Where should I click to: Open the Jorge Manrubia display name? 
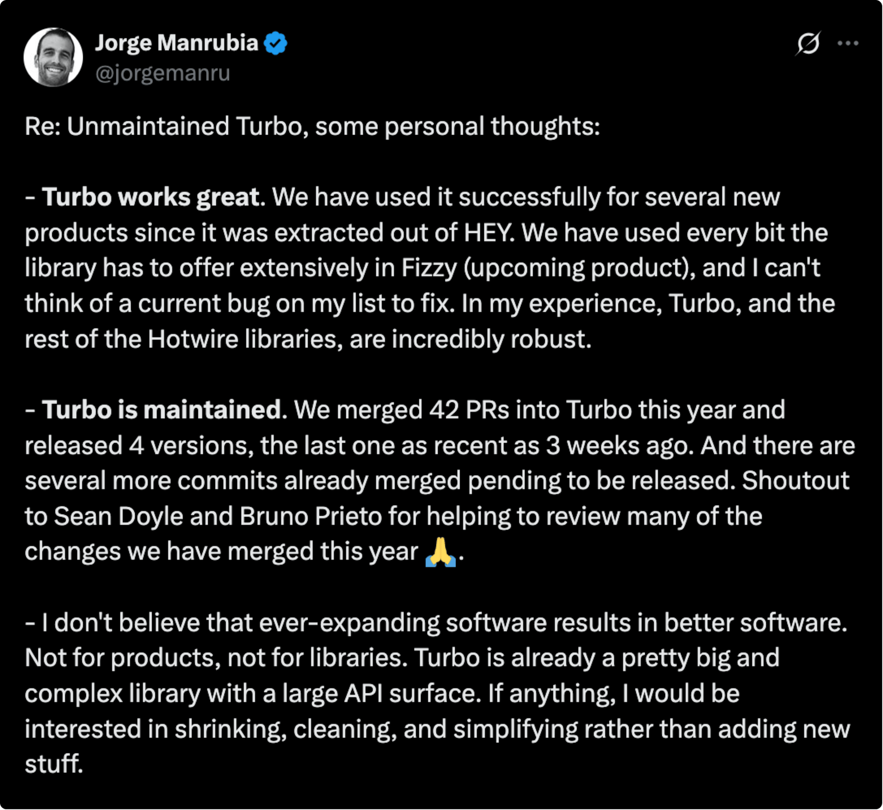177,43
